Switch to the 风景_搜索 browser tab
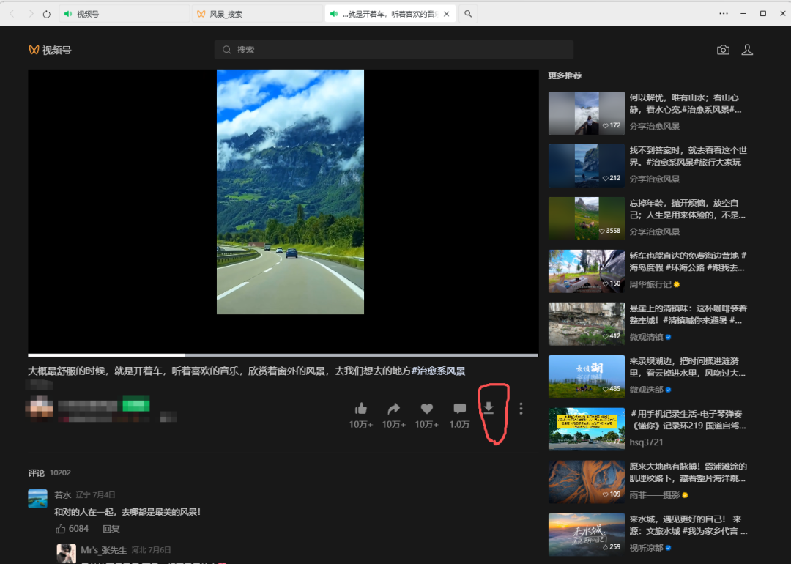The width and height of the screenshot is (791, 564). click(227, 12)
